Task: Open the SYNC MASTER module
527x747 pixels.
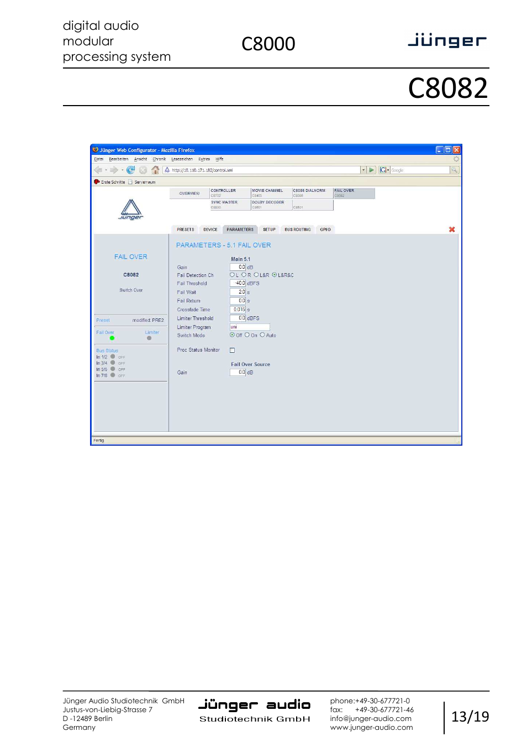Action: tap(230, 205)
